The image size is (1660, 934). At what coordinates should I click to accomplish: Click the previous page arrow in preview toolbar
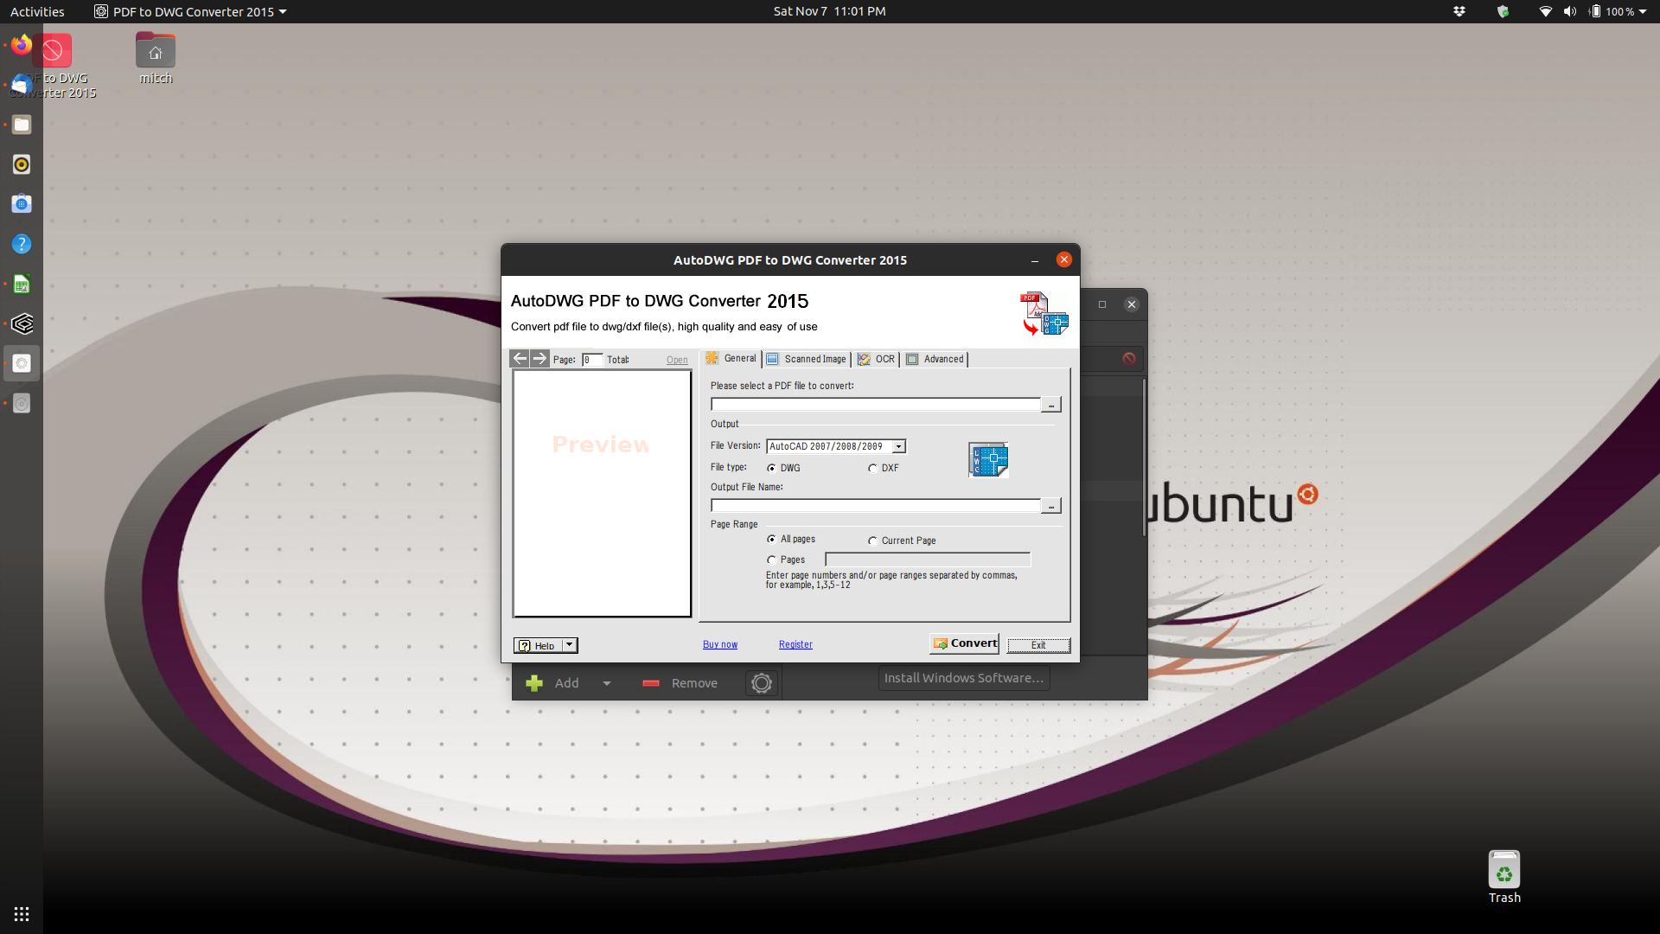(x=520, y=358)
